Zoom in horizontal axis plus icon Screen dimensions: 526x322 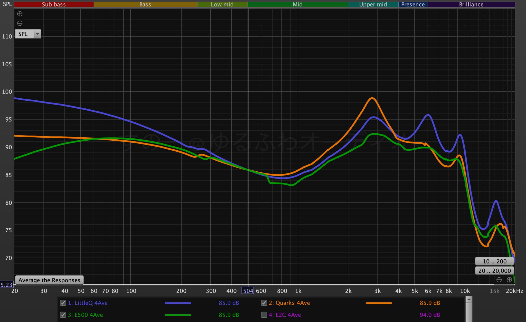click(509, 280)
